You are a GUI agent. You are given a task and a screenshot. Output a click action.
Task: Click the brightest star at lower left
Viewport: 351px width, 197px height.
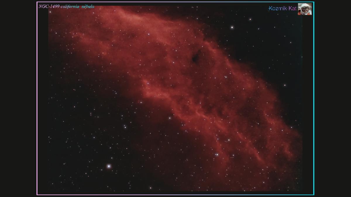[109, 166]
